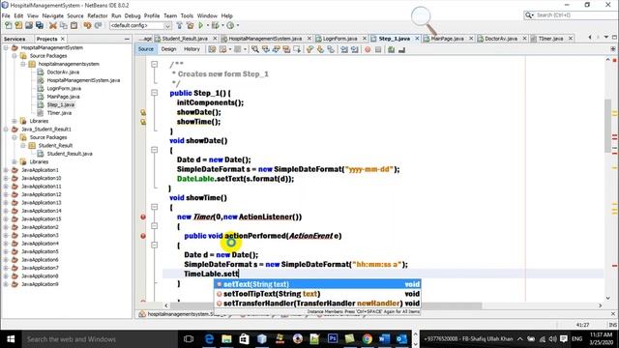This screenshot has height=348, width=619.
Task: Switch to History view
Action: (x=192, y=49)
